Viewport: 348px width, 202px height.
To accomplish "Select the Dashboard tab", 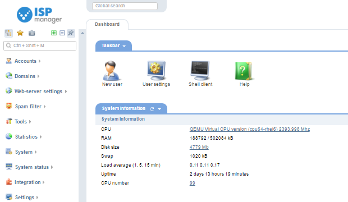I will pos(107,24).
